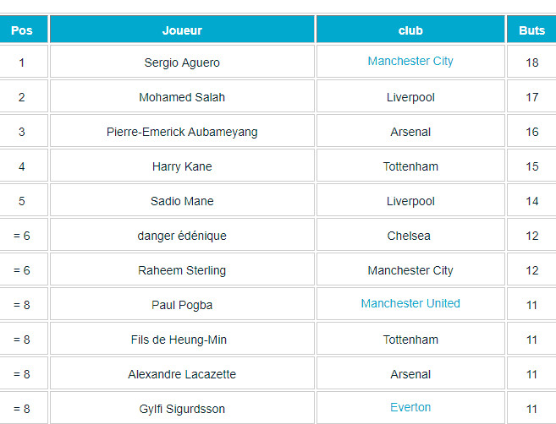This screenshot has width=556, height=424.
Task: Click the "Buts" column header
Action: point(531,30)
